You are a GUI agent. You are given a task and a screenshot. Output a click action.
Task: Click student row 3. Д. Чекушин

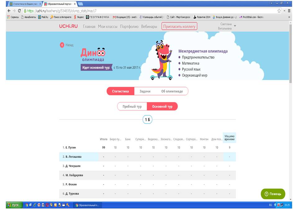point(147,166)
